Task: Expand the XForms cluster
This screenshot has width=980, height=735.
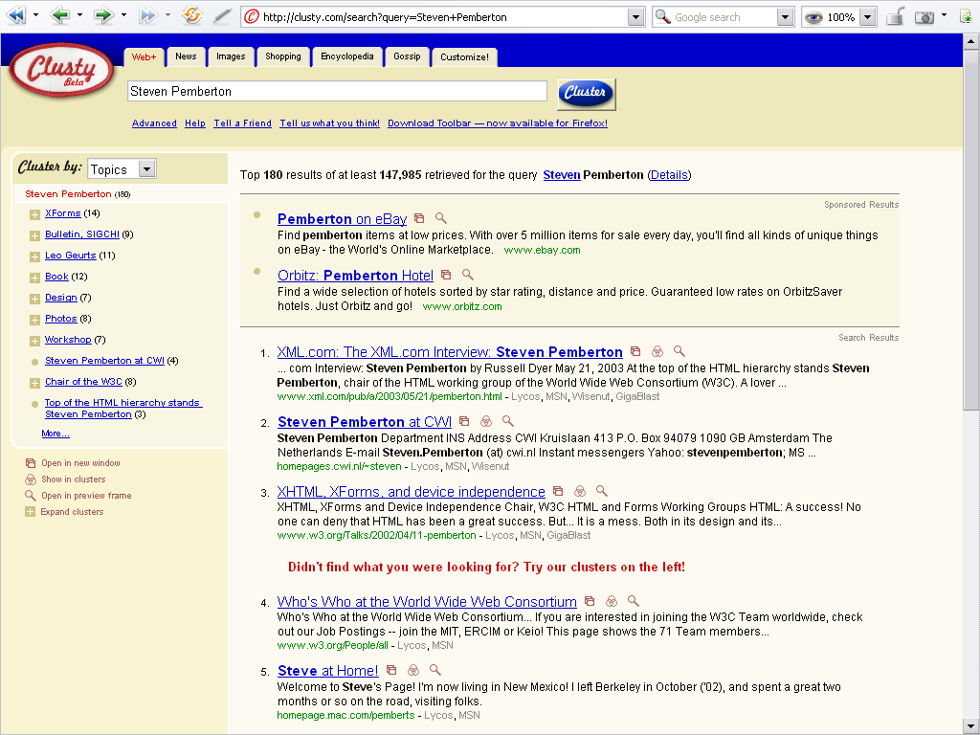Action: (34, 214)
